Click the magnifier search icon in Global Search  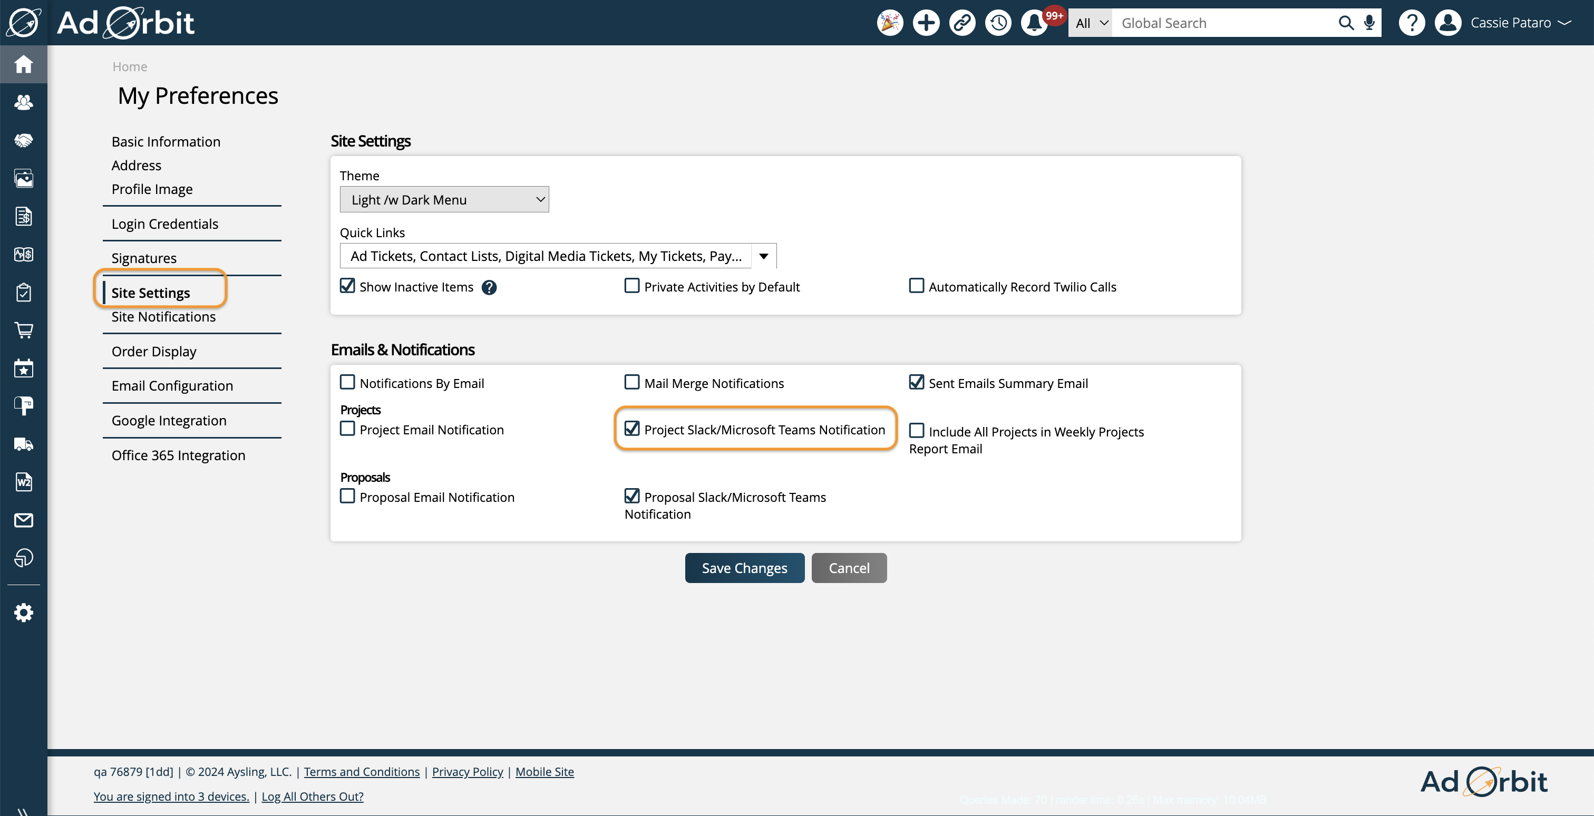pyautogui.click(x=1345, y=23)
